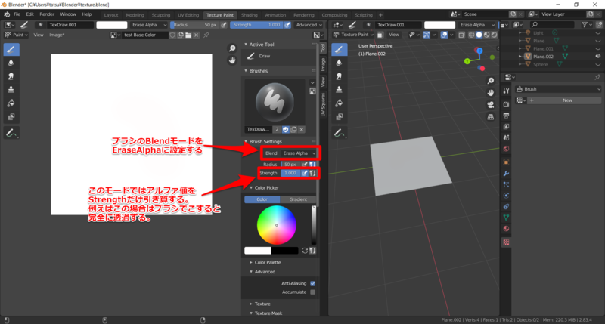Open the Modifier wrench properties tab
The width and height of the screenshot is (605, 324).
pyautogui.click(x=506, y=174)
